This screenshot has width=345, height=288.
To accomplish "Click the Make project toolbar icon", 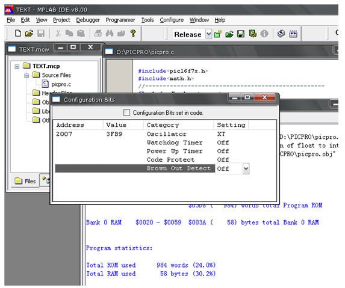I will [x=281, y=34].
